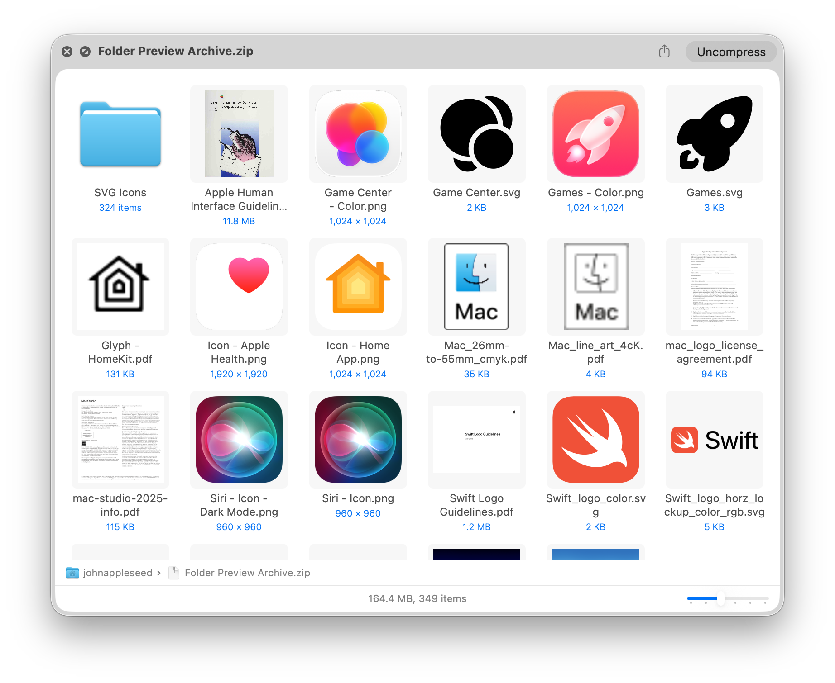Select Apple Human Interface Guidelines thumbnail
This screenshot has width=835, height=683.
pyautogui.click(x=239, y=134)
